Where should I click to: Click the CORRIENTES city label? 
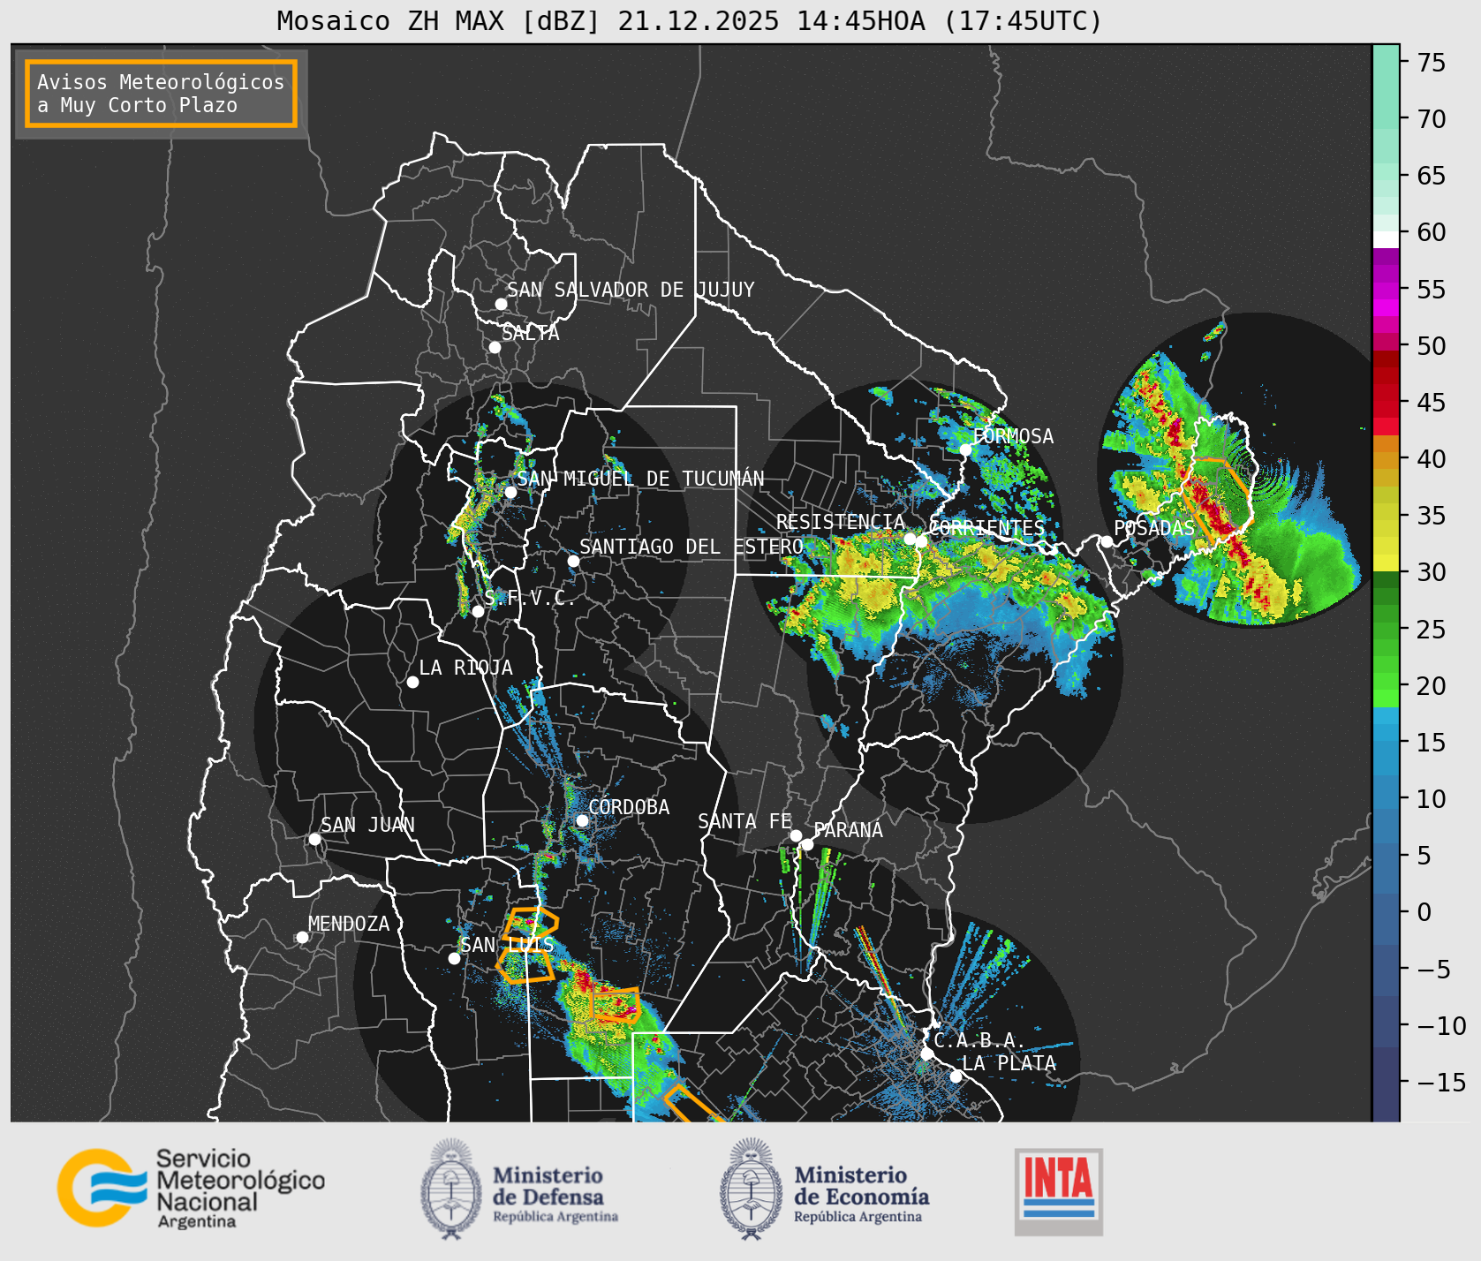(x=986, y=528)
